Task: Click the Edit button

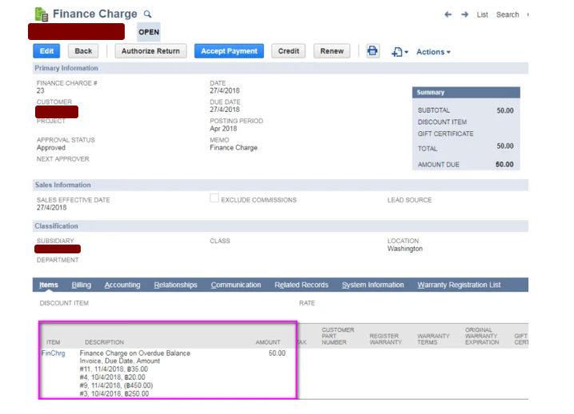Action: tap(46, 51)
